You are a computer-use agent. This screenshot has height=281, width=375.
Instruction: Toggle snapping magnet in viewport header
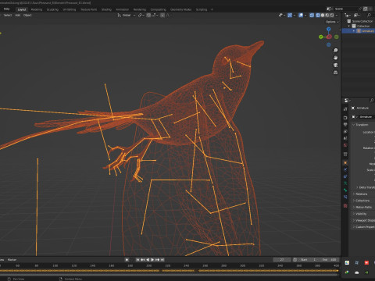148,16
